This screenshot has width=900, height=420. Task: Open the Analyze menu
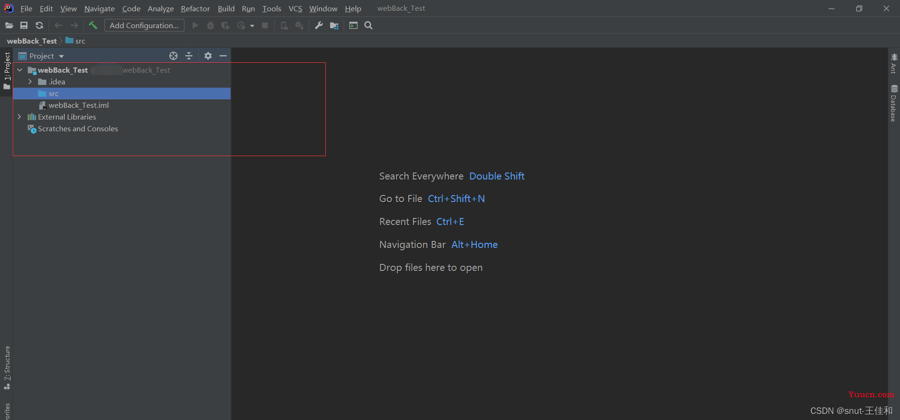[160, 8]
